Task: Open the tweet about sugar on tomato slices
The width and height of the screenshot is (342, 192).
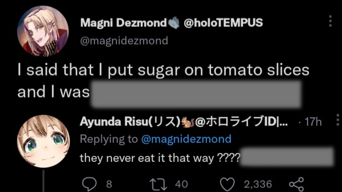Action: click(x=163, y=70)
